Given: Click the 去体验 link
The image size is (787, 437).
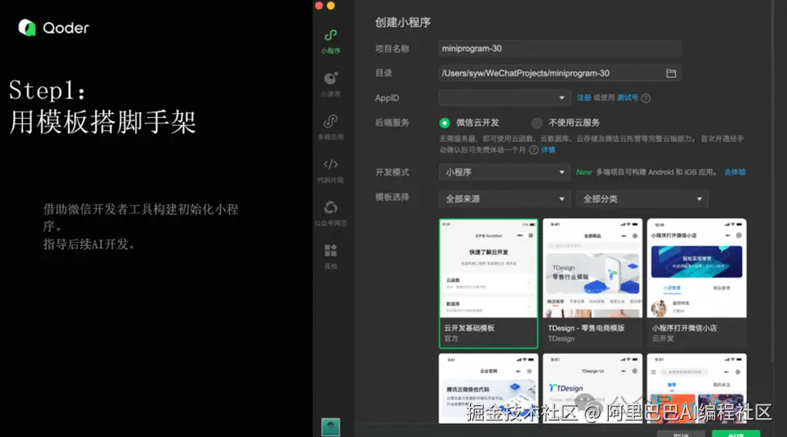Looking at the screenshot, I should [734, 172].
